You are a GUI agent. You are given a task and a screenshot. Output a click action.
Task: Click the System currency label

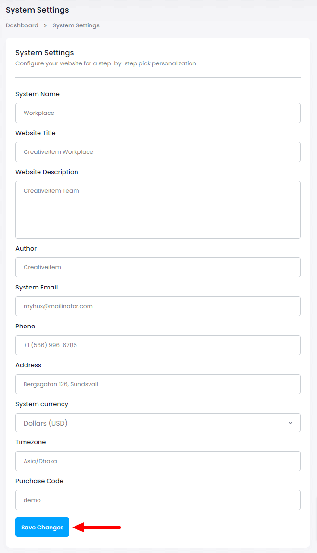tap(42, 404)
